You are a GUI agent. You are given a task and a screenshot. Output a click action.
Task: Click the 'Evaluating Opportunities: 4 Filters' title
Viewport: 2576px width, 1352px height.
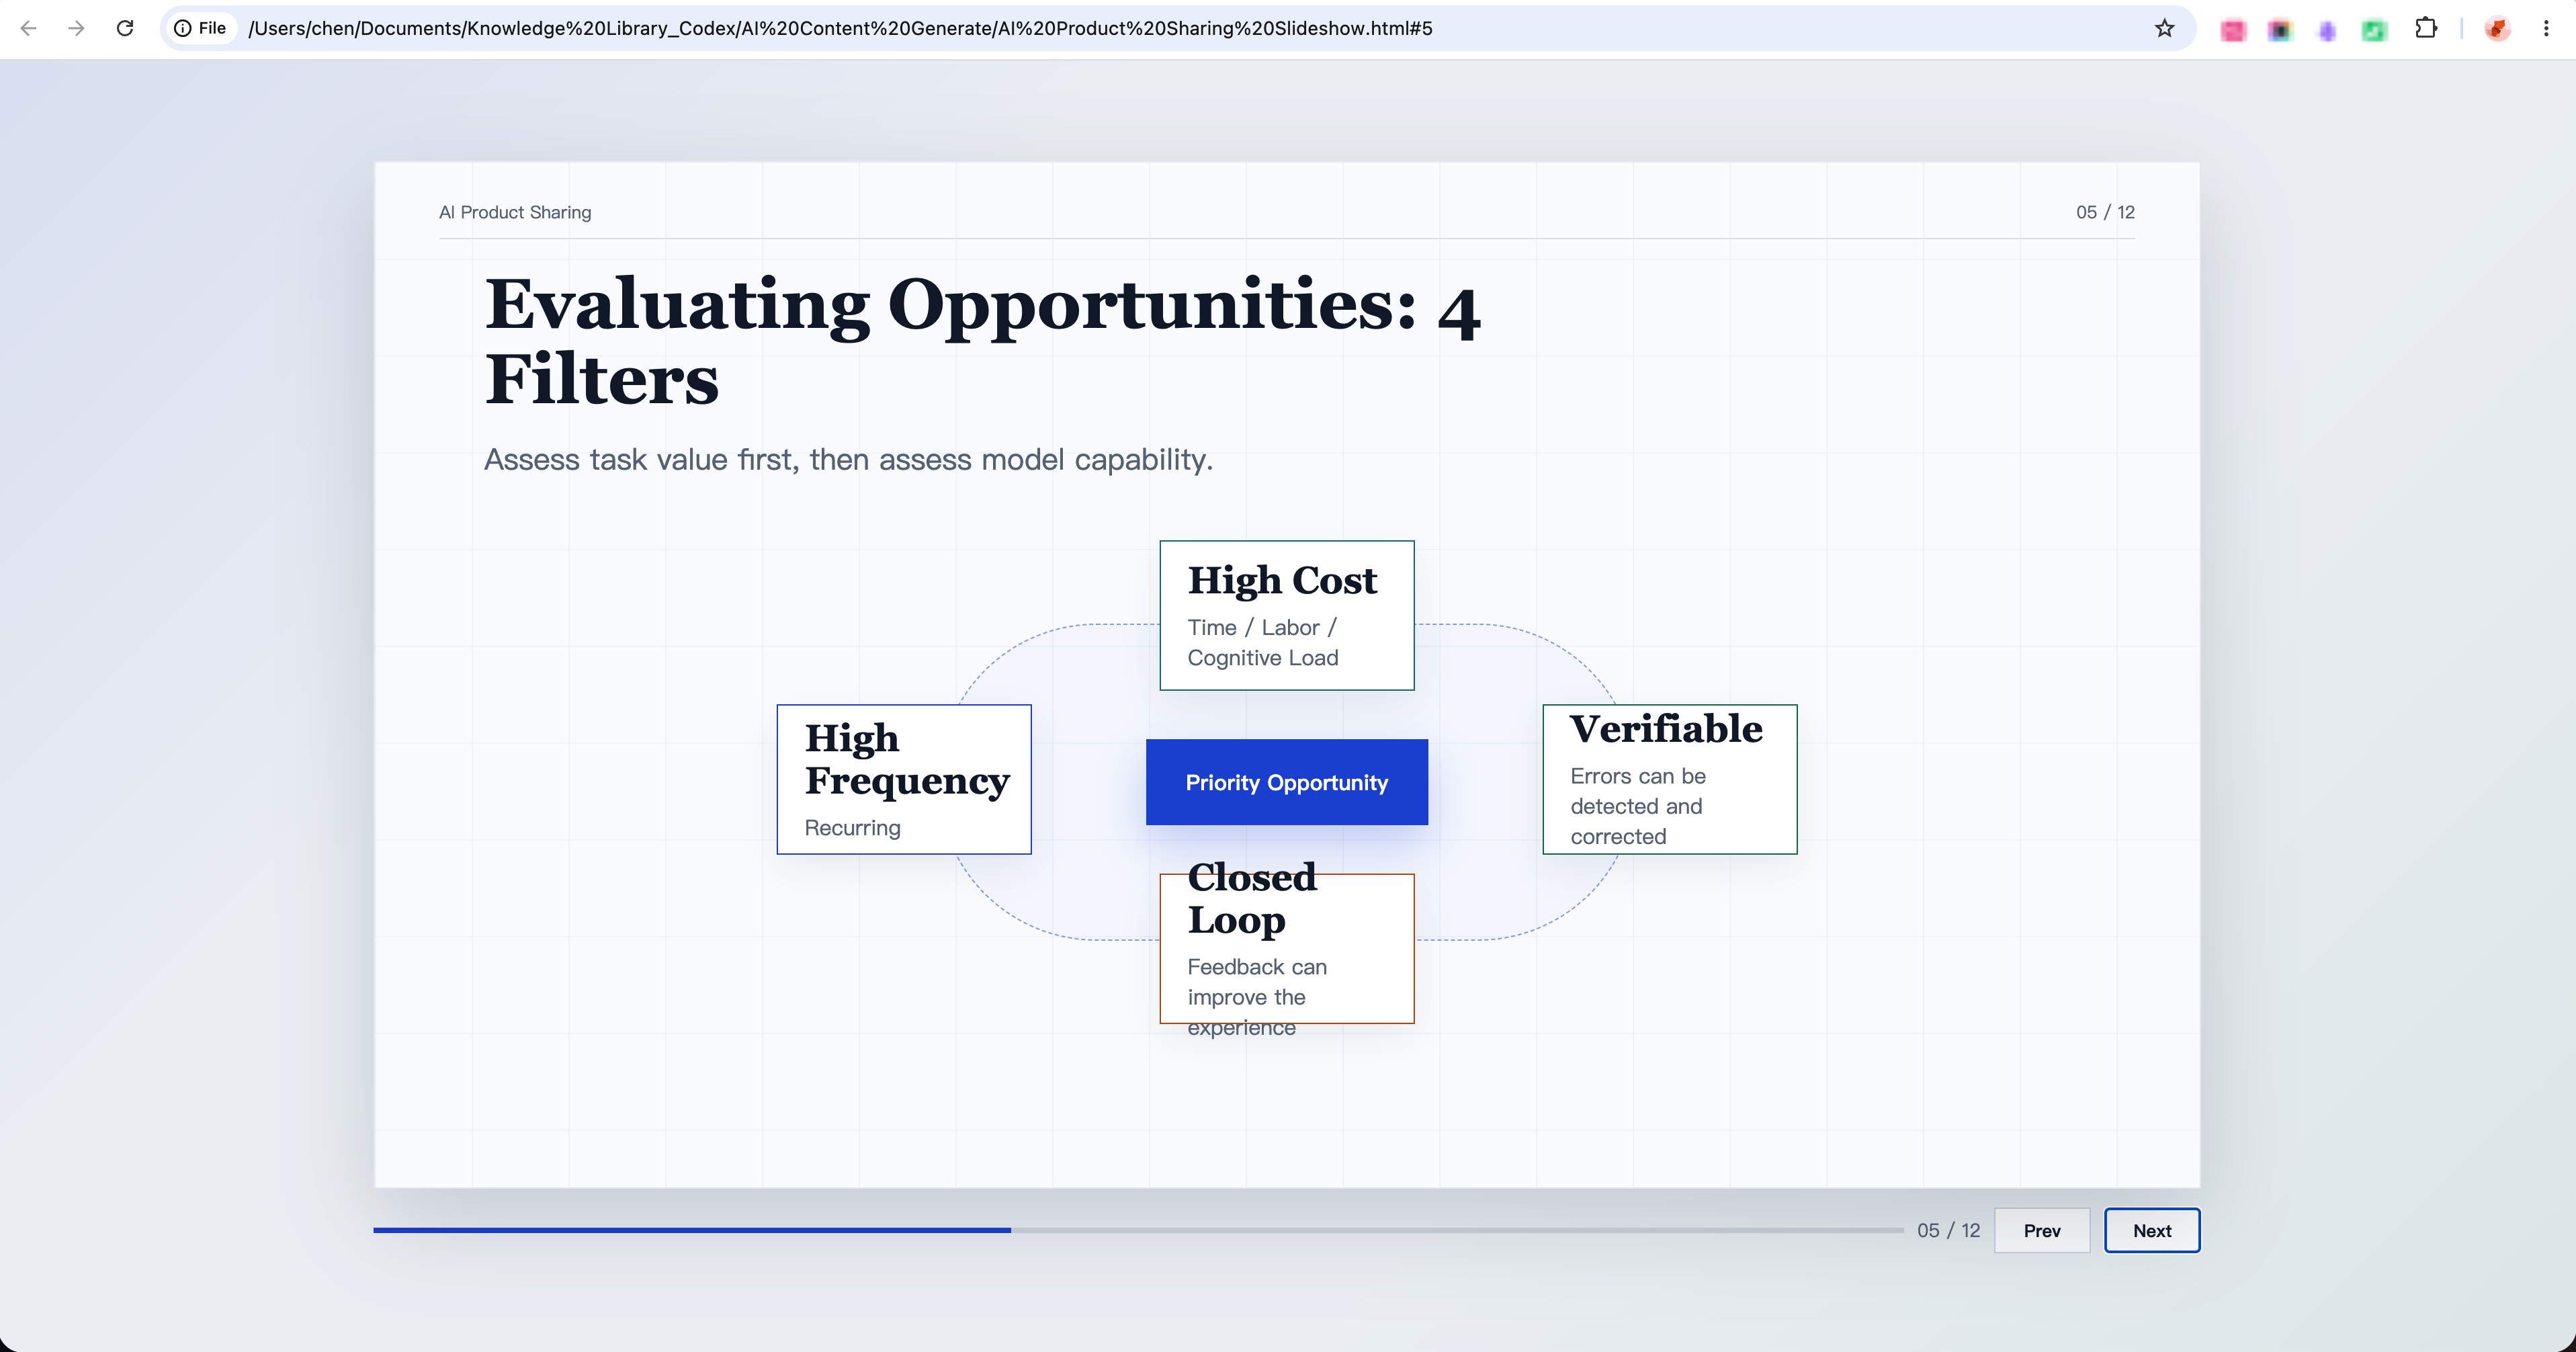pos(983,342)
